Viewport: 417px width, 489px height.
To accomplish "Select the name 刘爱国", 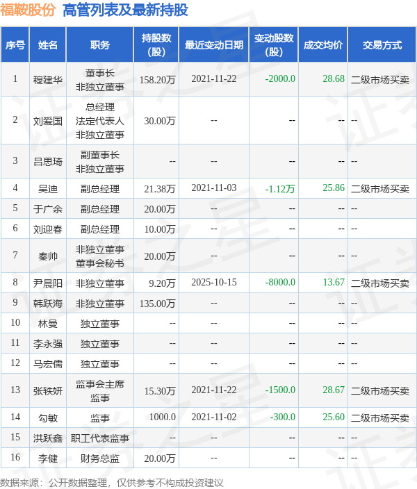I will (x=48, y=121).
